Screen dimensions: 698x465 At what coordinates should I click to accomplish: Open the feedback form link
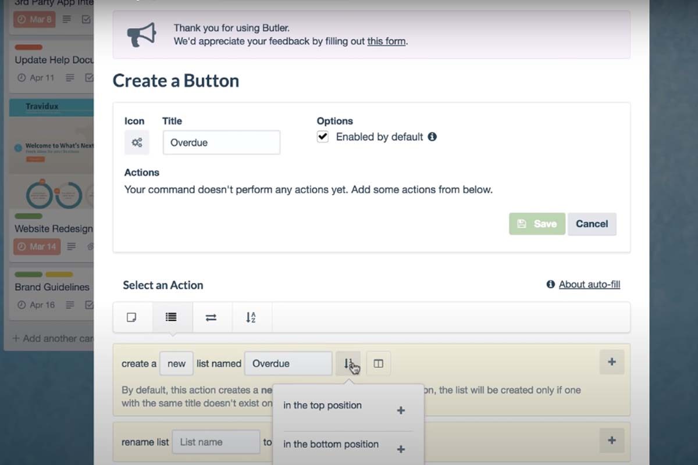click(386, 41)
